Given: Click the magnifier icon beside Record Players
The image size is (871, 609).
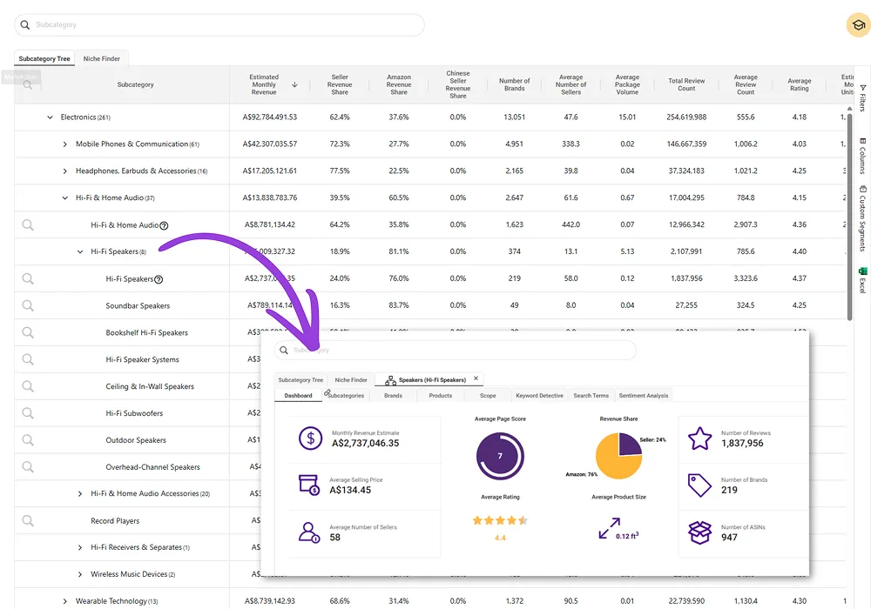Looking at the screenshot, I should point(28,520).
